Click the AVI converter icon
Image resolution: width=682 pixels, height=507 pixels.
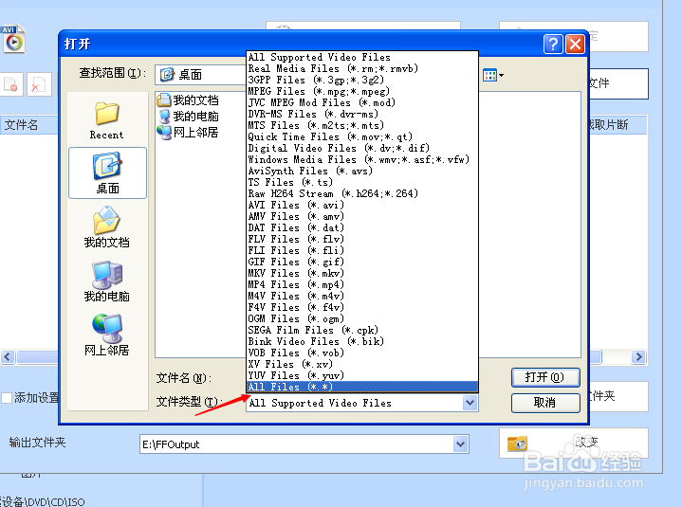point(13,40)
